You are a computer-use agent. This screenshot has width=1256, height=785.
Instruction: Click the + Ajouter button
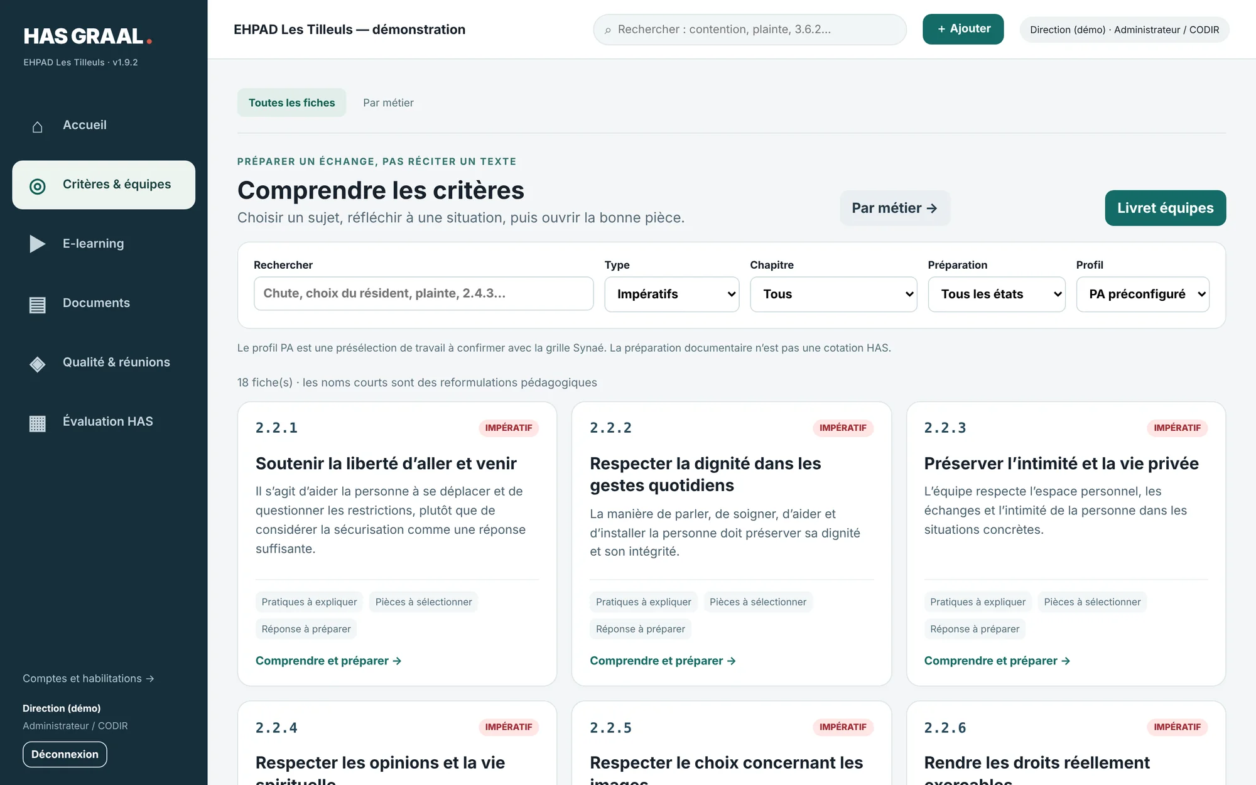pyautogui.click(x=963, y=29)
